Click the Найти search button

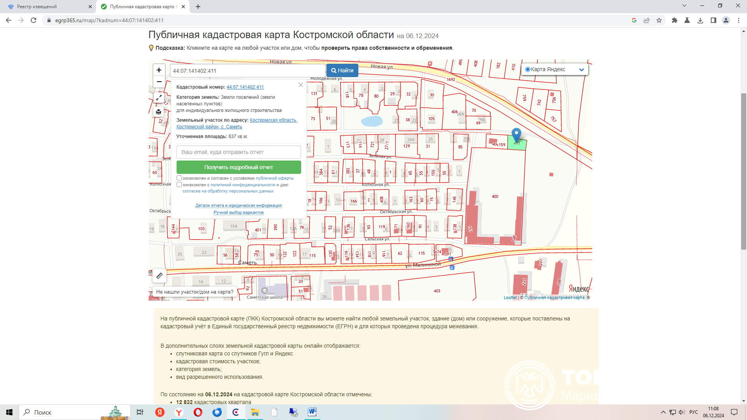tap(342, 70)
